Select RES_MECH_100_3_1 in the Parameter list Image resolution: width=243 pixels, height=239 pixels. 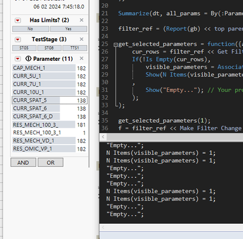[50, 133]
